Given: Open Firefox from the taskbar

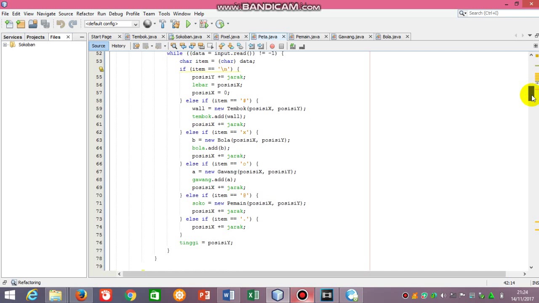Looking at the screenshot, I should pyautogui.click(x=81, y=295).
